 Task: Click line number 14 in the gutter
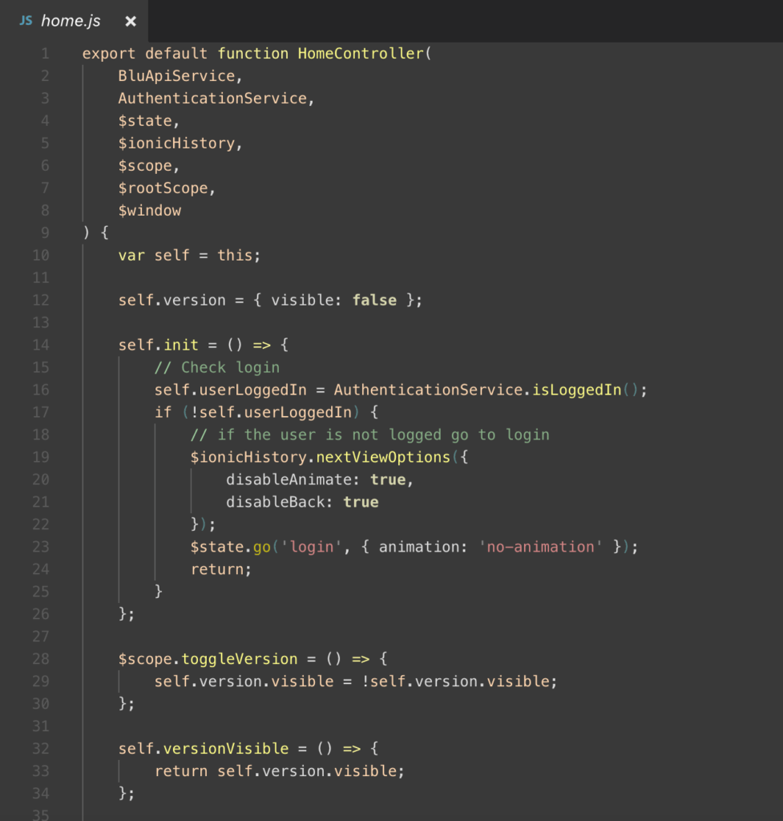click(41, 345)
